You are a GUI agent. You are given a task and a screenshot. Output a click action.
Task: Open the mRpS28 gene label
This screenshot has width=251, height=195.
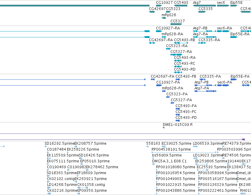(x=169, y=15)
